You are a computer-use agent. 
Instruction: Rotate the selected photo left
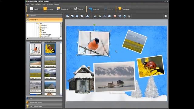coord(95,16)
